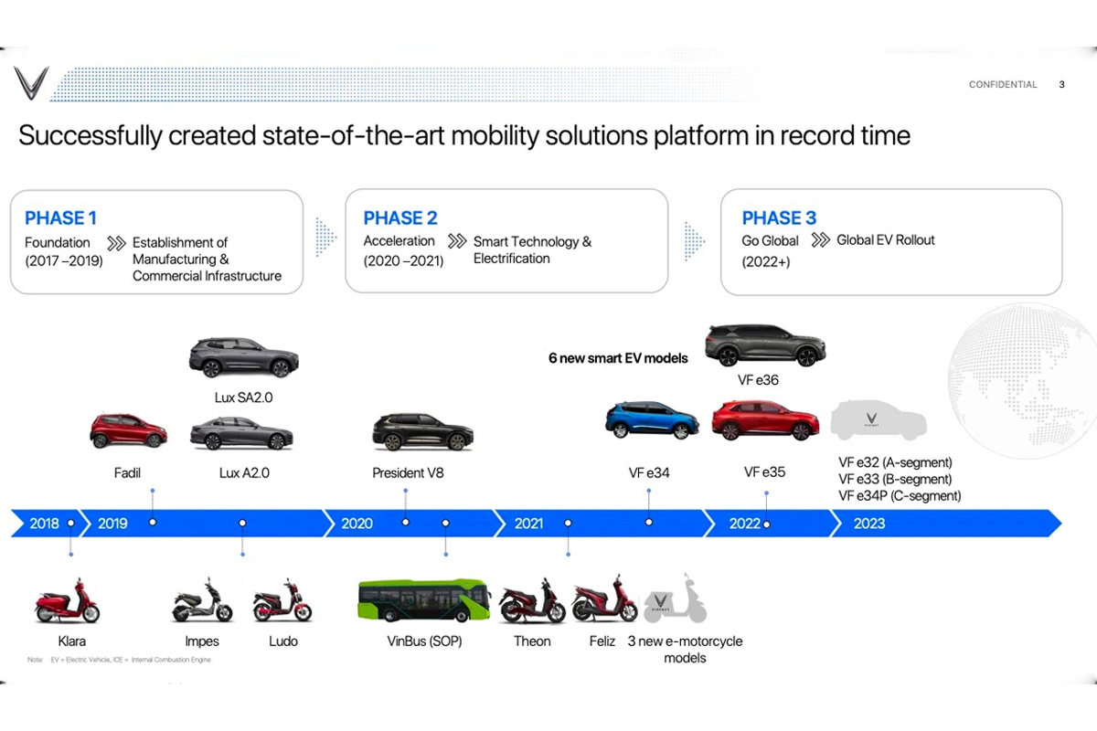The height and width of the screenshot is (731, 1097).
Task: Click the 2018 year label on timeline
Action: coord(44,524)
